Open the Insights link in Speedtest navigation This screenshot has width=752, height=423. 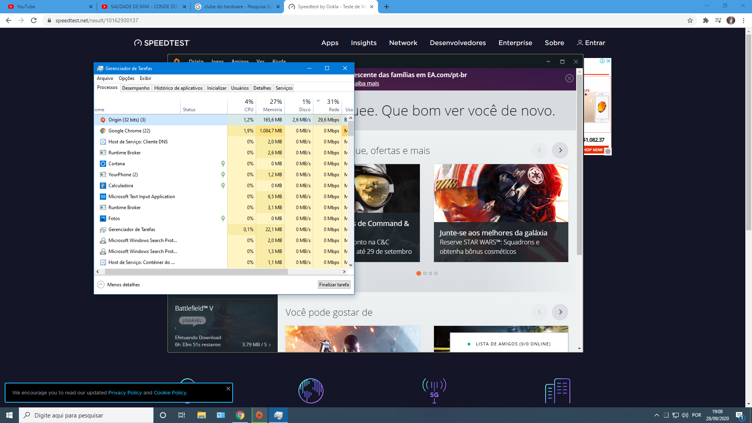363,43
